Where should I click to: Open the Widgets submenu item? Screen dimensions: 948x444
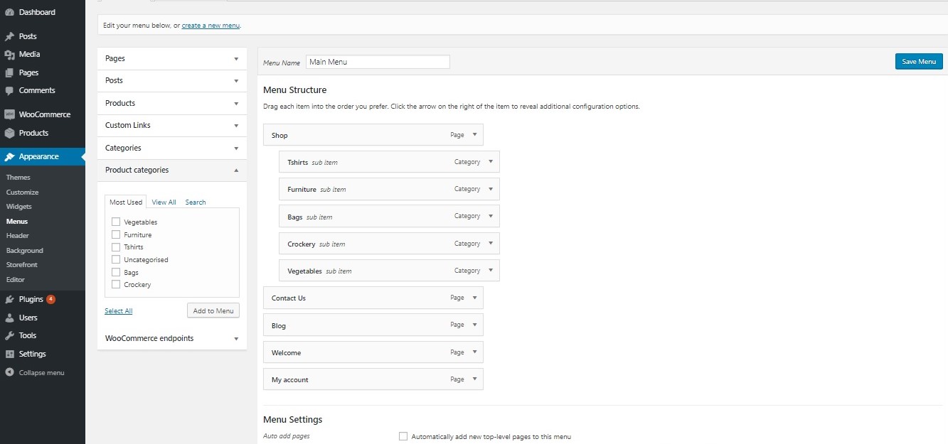click(19, 207)
